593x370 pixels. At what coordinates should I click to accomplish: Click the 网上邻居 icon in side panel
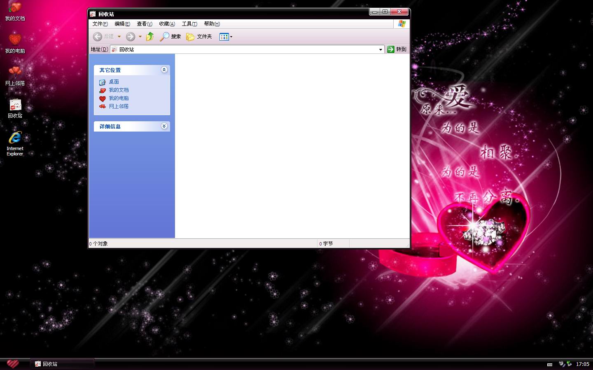tap(103, 106)
